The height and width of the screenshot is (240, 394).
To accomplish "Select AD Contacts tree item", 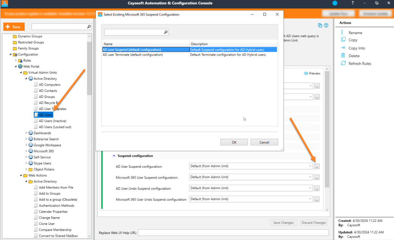I will pos(48,91).
